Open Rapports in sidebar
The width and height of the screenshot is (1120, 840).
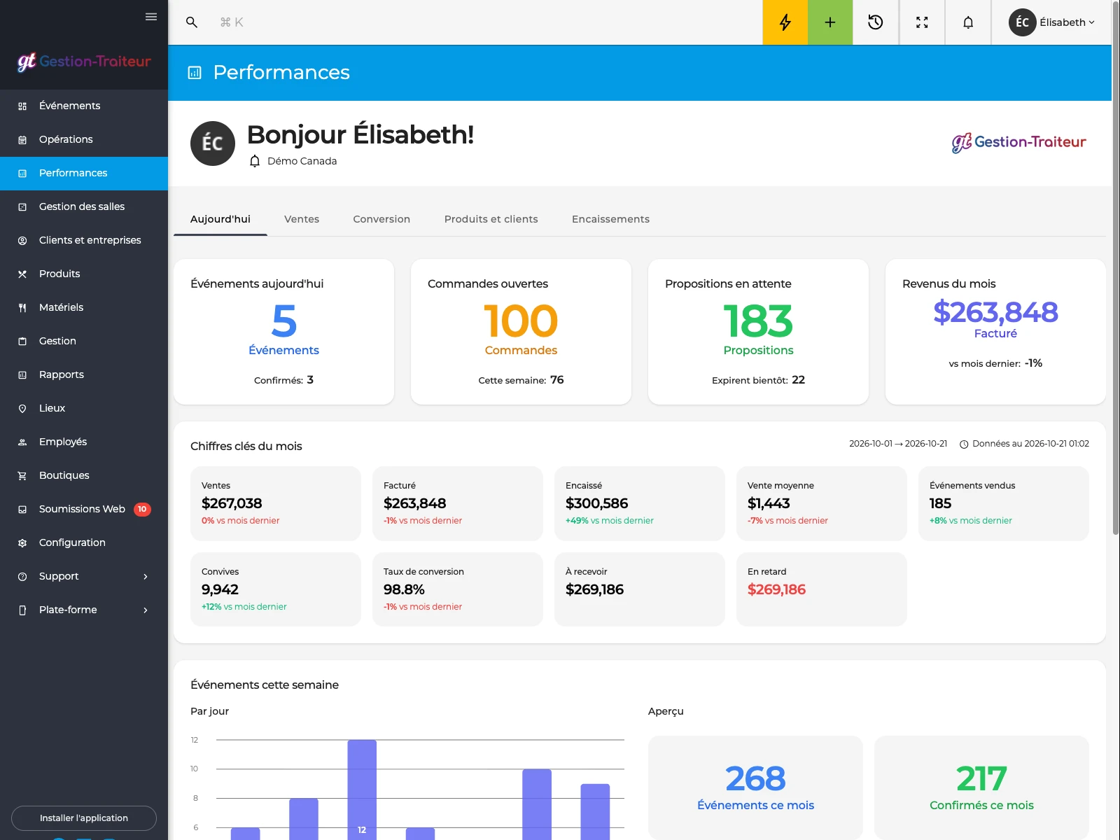click(84, 374)
